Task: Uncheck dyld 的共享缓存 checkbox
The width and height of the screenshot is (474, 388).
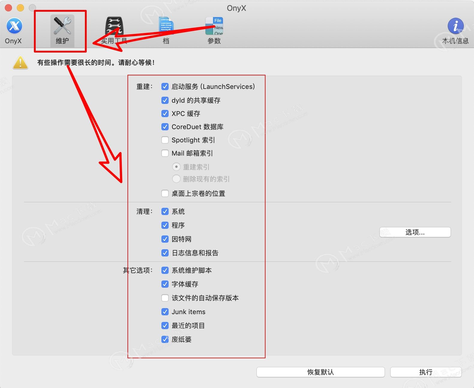Action: pyautogui.click(x=165, y=100)
